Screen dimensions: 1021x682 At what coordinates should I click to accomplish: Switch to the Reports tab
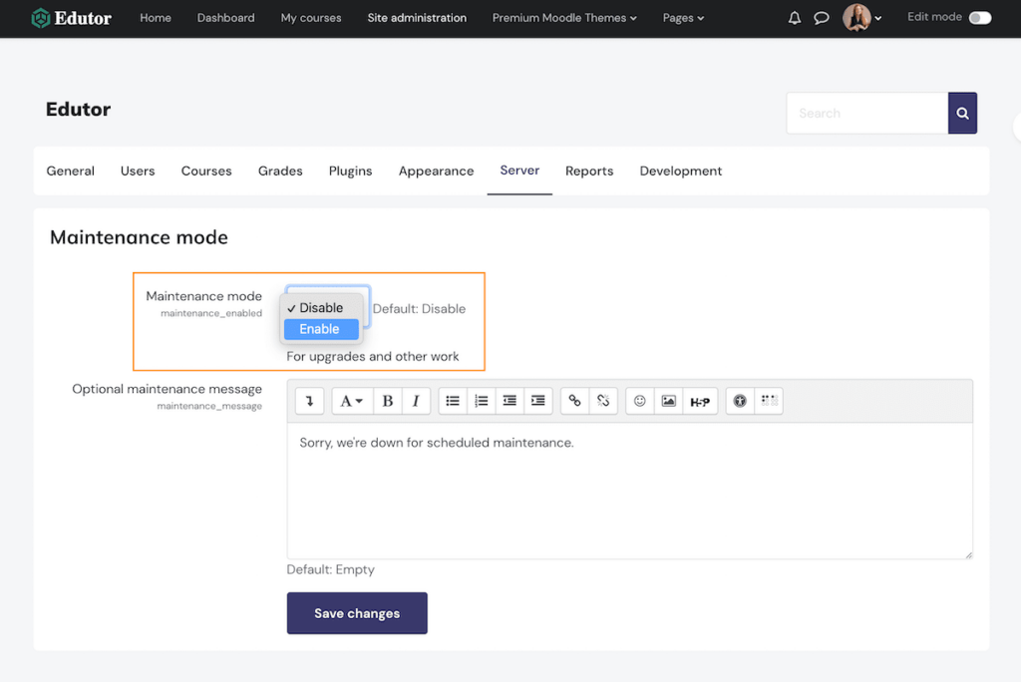click(x=589, y=170)
